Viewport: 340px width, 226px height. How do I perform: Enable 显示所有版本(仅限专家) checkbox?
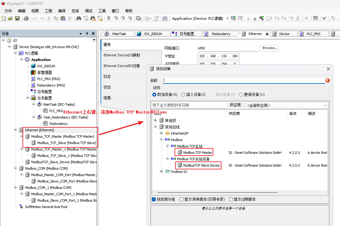[x=182, y=200]
